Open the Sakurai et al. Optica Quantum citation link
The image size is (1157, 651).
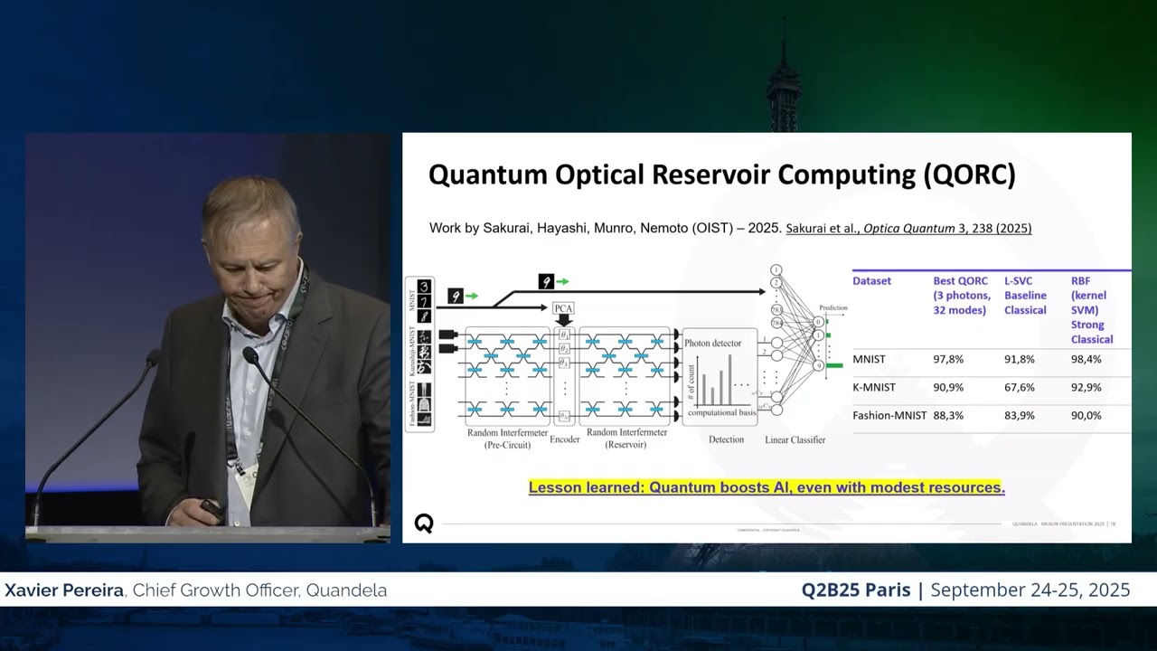click(x=908, y=229)
